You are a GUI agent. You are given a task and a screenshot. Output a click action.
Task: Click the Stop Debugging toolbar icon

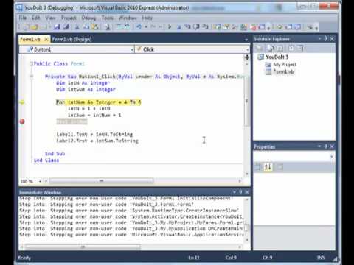(x=178, y=27)
